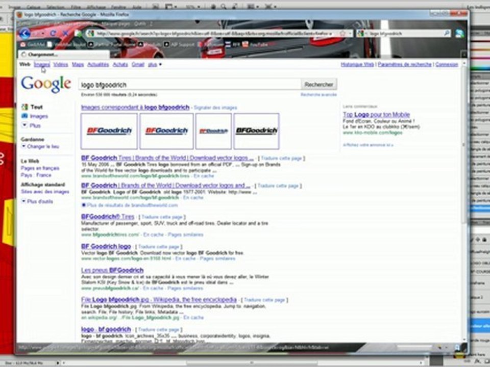Viewport: 490px width, 367px height.
Task: Click 'Sites avec des images' option
Action: tap(45, 192)
